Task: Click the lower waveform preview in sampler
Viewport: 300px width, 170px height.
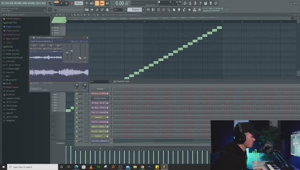Action: click(x=59, y=72)
